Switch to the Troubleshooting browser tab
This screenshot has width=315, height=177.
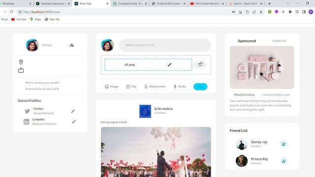130,3
